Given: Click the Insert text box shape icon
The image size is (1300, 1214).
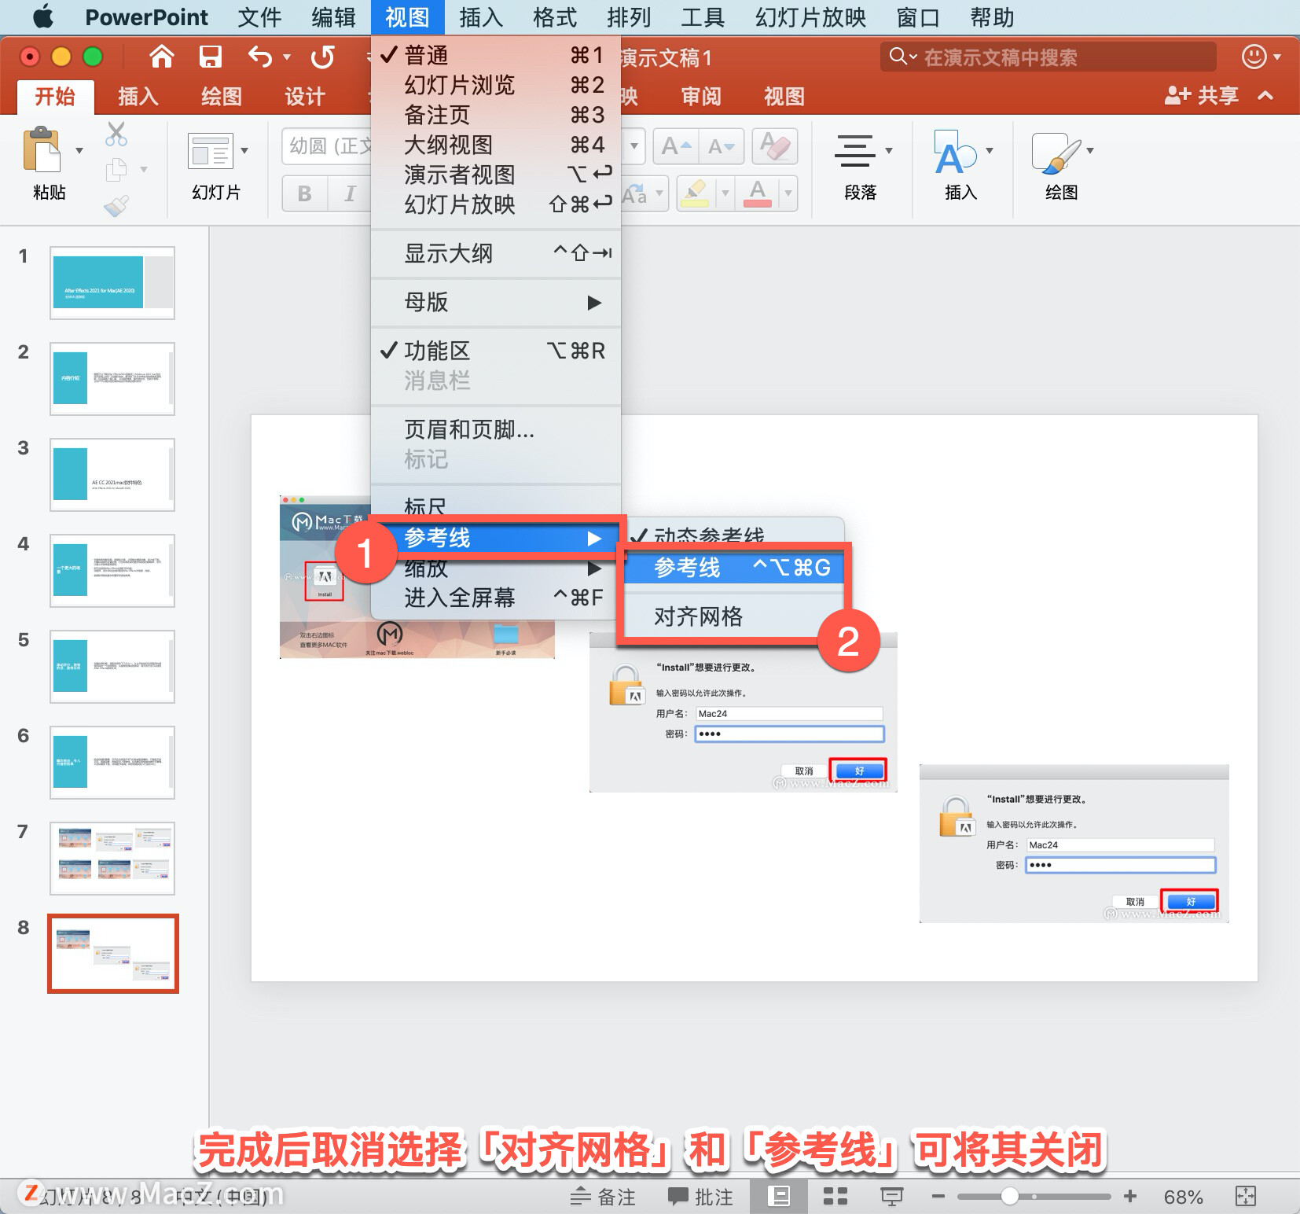Looking at the screenshot, I should (x=955, y=152).
